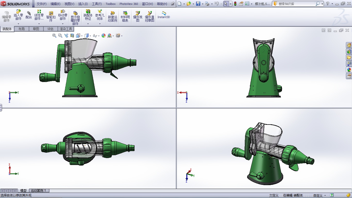Switch to the 评估 tab
The height and width of the screenshot is (198, 352).
(x=51, y=29)
